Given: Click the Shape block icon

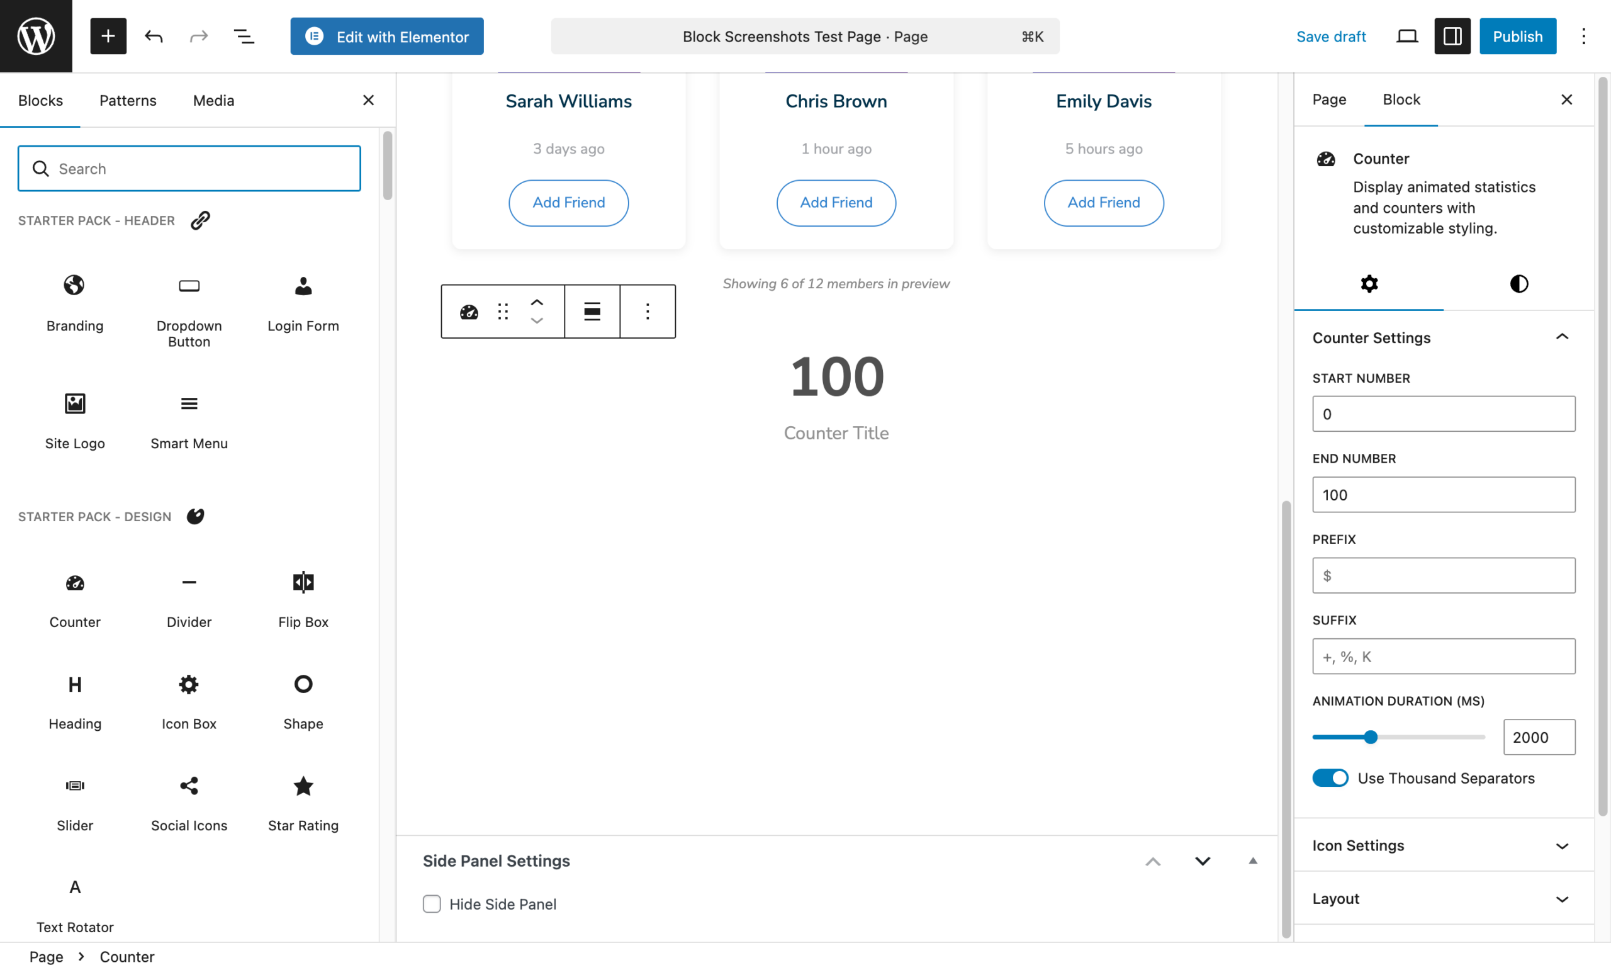Looking at the screenshot, I should point(303,684).
